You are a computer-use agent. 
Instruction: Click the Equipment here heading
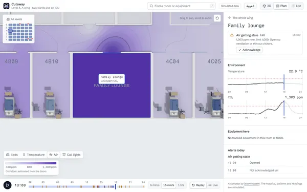click(238, 132)
